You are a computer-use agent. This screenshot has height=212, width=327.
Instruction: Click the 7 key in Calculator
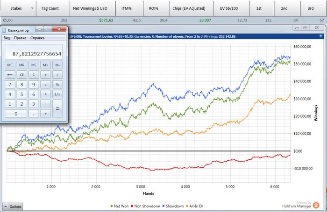[x=10, y=84]
